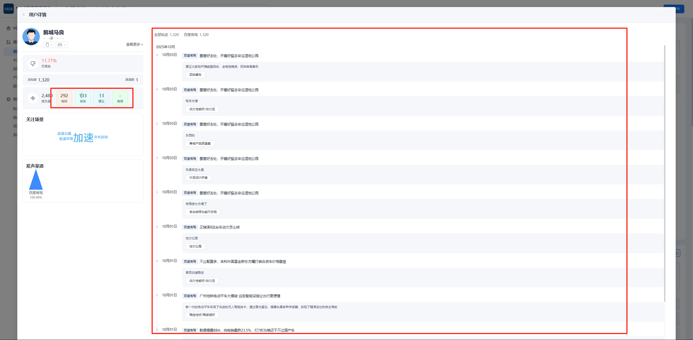Click the timeline vertical scrollbar

(x=665, y=173)
